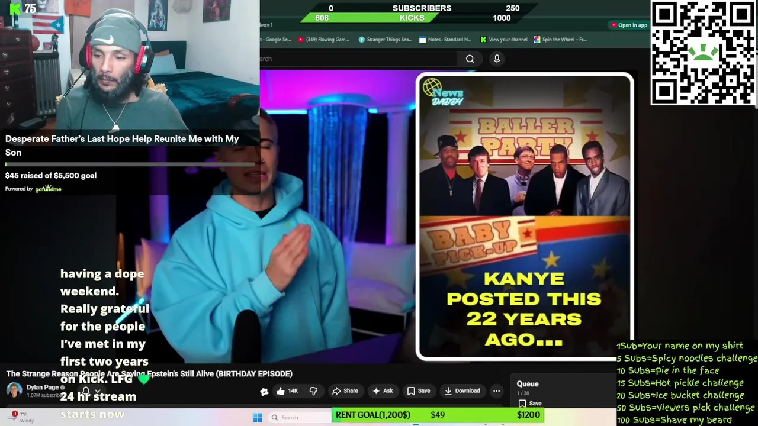This screenshot has height=426, width=758.
Task: Click the dislike thumbs-down icon
Action: tap(314, 390)
